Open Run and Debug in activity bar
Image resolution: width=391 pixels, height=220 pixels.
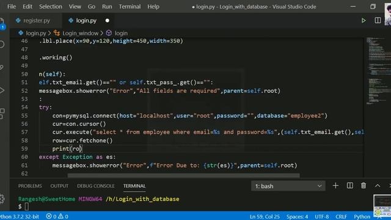(x=2, y=90)
